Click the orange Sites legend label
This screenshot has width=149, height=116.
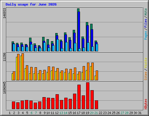click(146, 76)
